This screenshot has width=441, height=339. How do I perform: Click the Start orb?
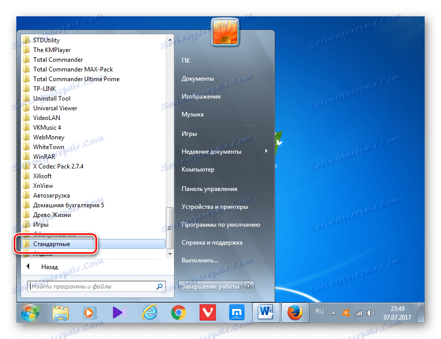coord(30,312)
